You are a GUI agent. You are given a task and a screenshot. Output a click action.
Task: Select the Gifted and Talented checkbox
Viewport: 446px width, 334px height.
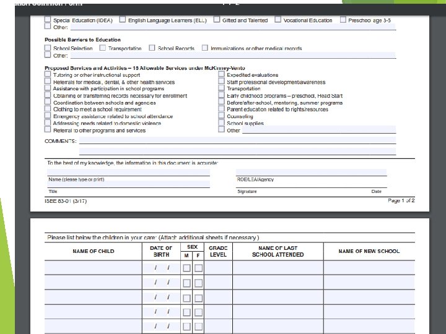coord(217,19)
